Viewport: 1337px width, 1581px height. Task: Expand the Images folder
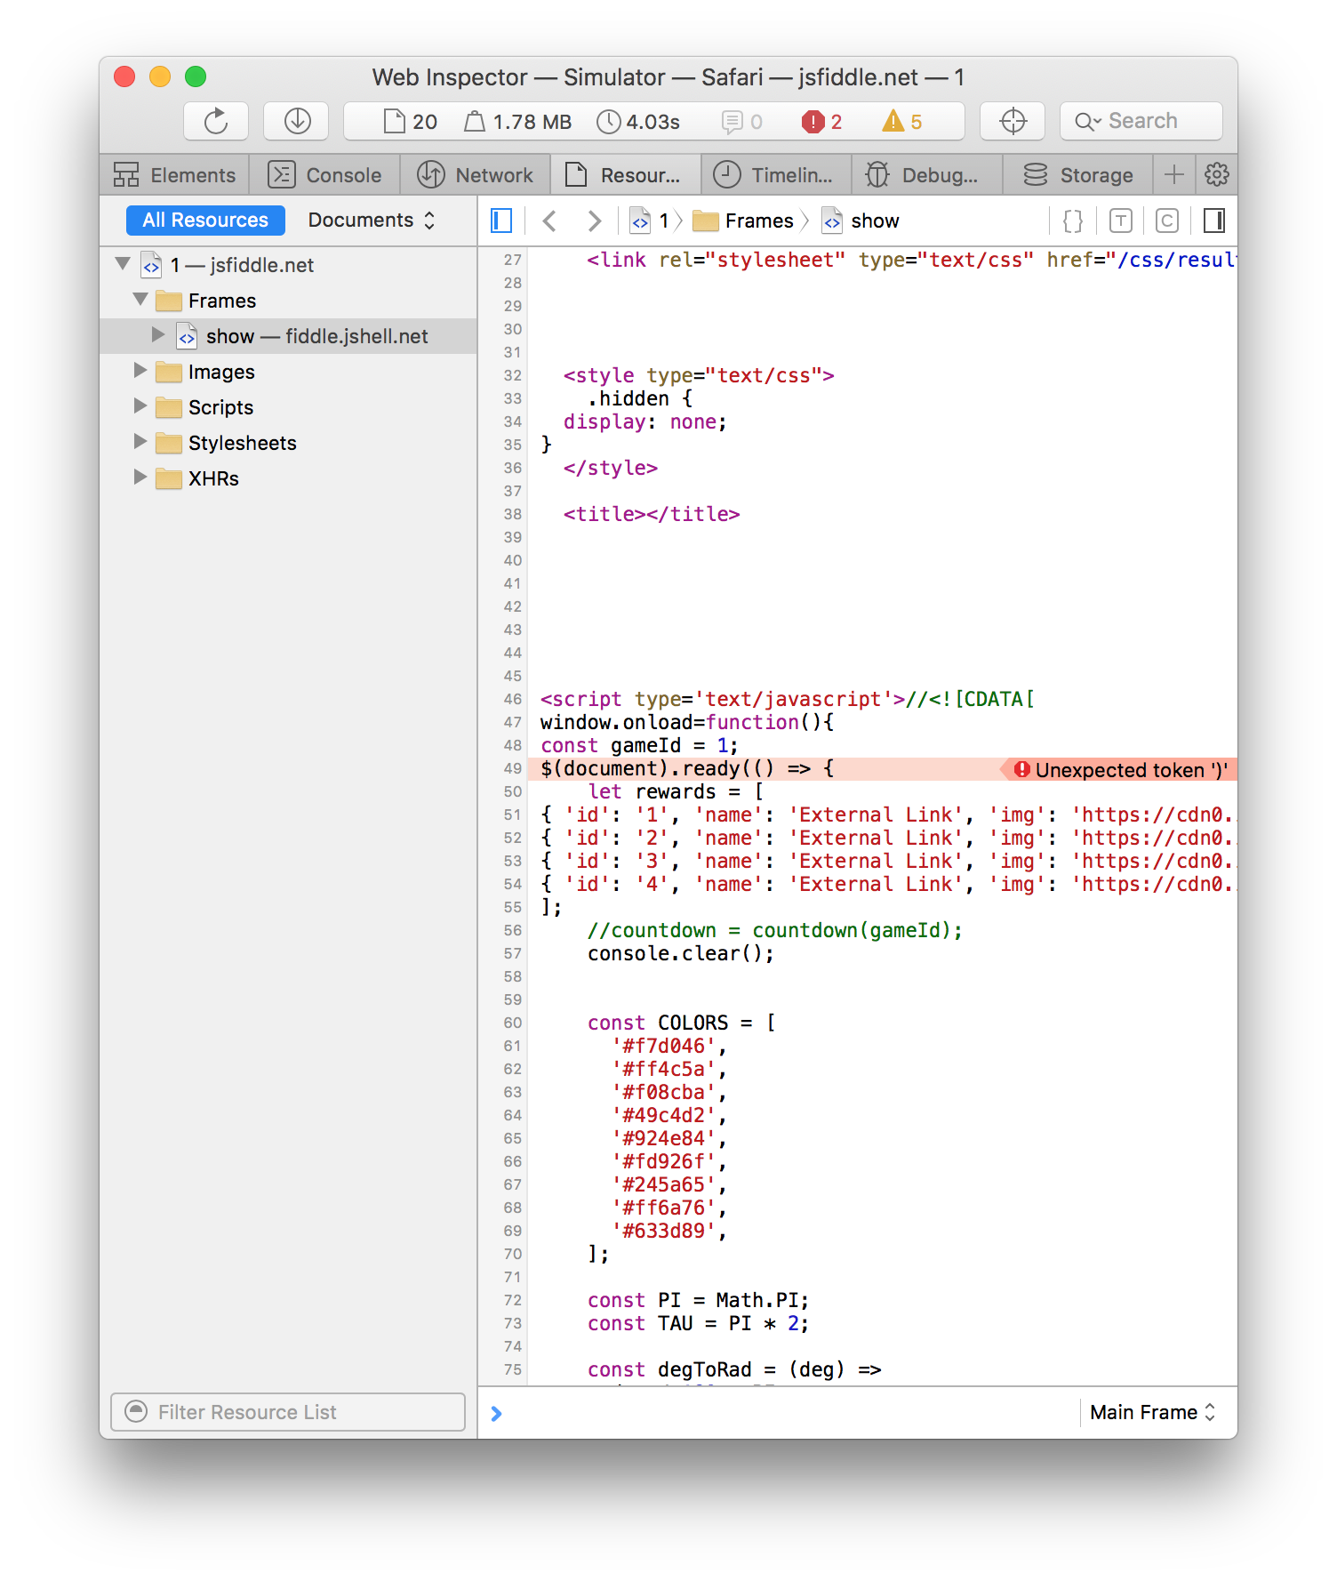pos(140,371)
